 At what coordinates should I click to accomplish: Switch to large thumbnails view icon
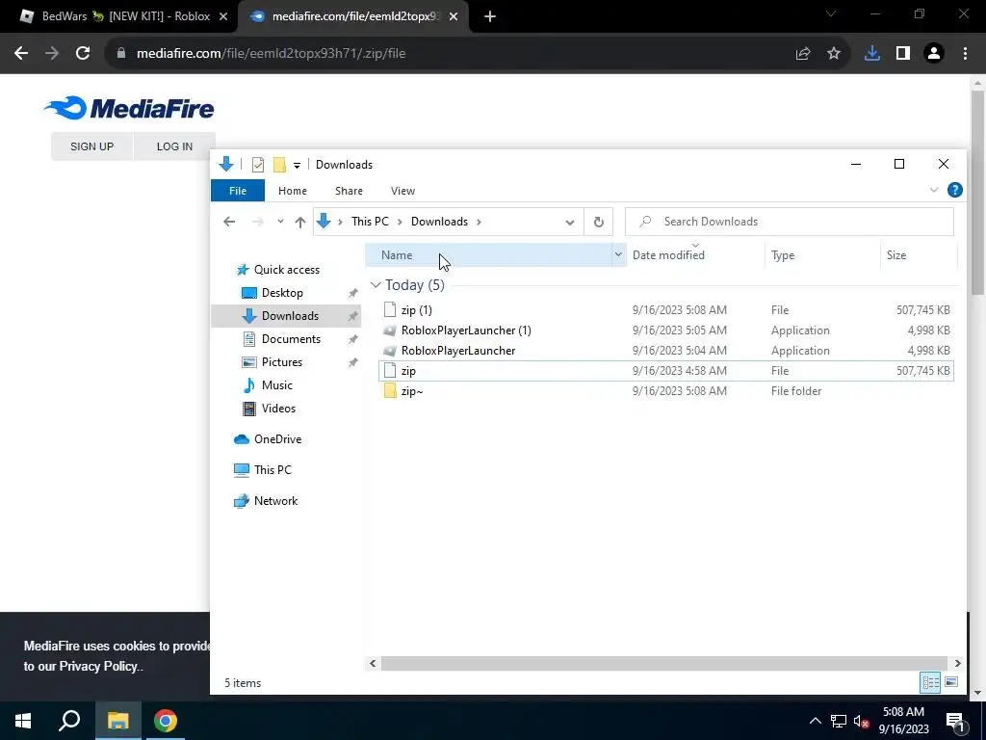click(x=951, y=682)
